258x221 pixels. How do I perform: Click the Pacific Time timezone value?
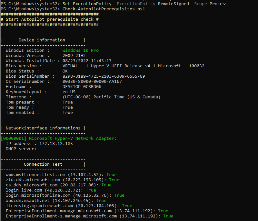click(x=111, y=97)
